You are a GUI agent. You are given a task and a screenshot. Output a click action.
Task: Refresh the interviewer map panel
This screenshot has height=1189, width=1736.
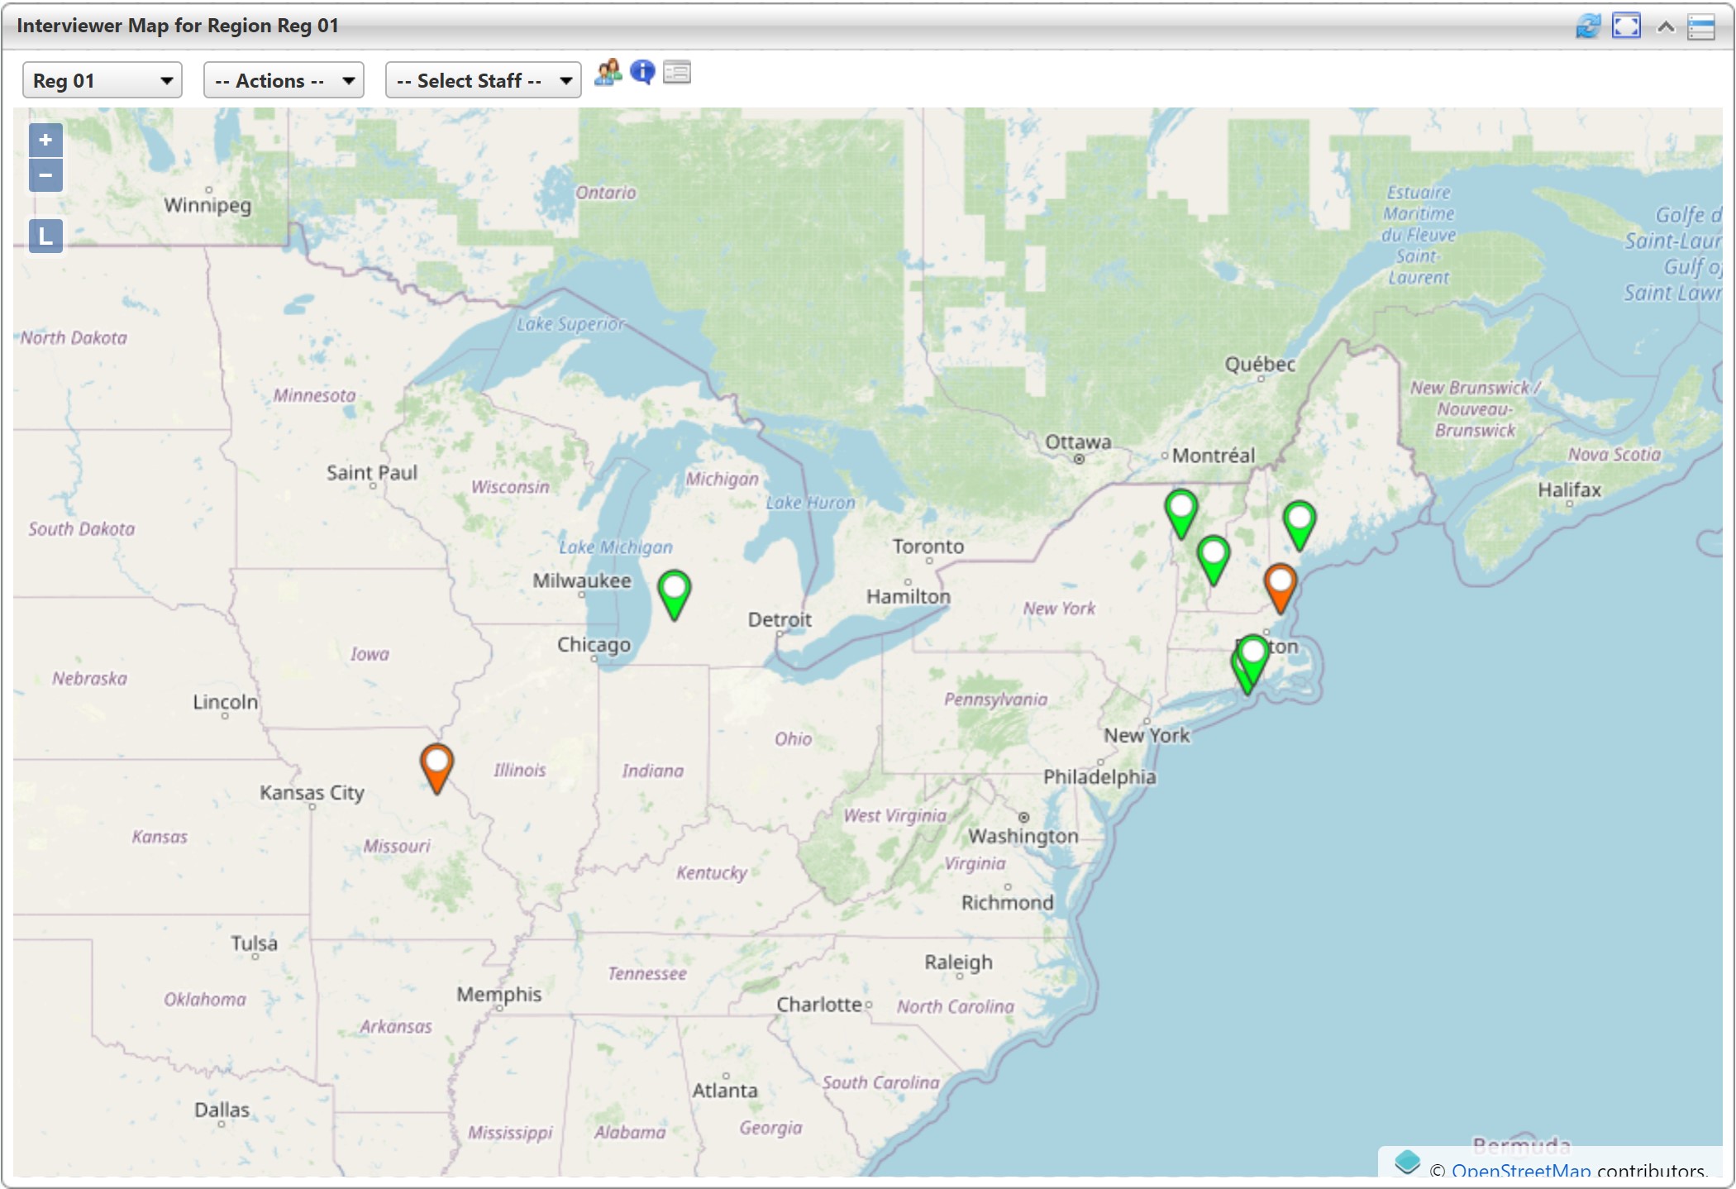click(1588, 26)
